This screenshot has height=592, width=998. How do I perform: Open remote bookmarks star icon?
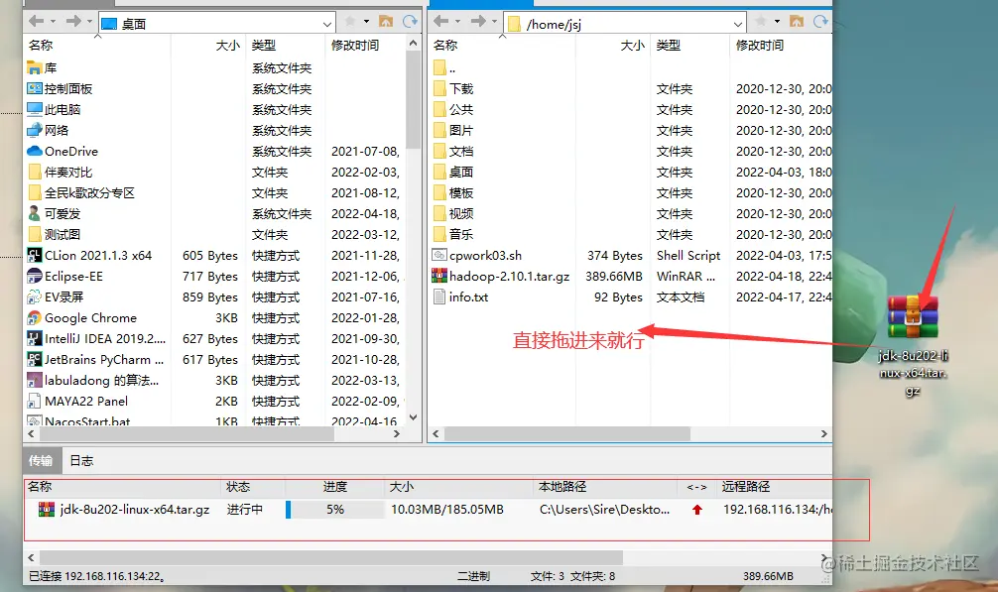point(761,21)
